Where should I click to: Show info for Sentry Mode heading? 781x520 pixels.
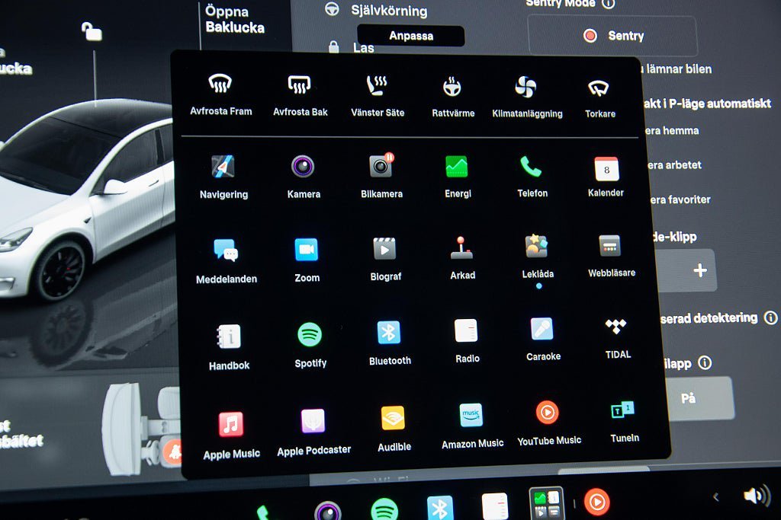[609, 4]
